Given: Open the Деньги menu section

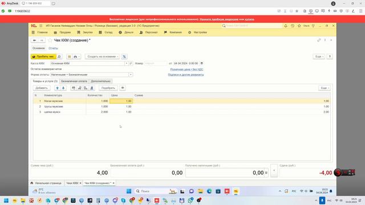Looking at the screenshot, I should pyautogui.click(x=126, y=32).
